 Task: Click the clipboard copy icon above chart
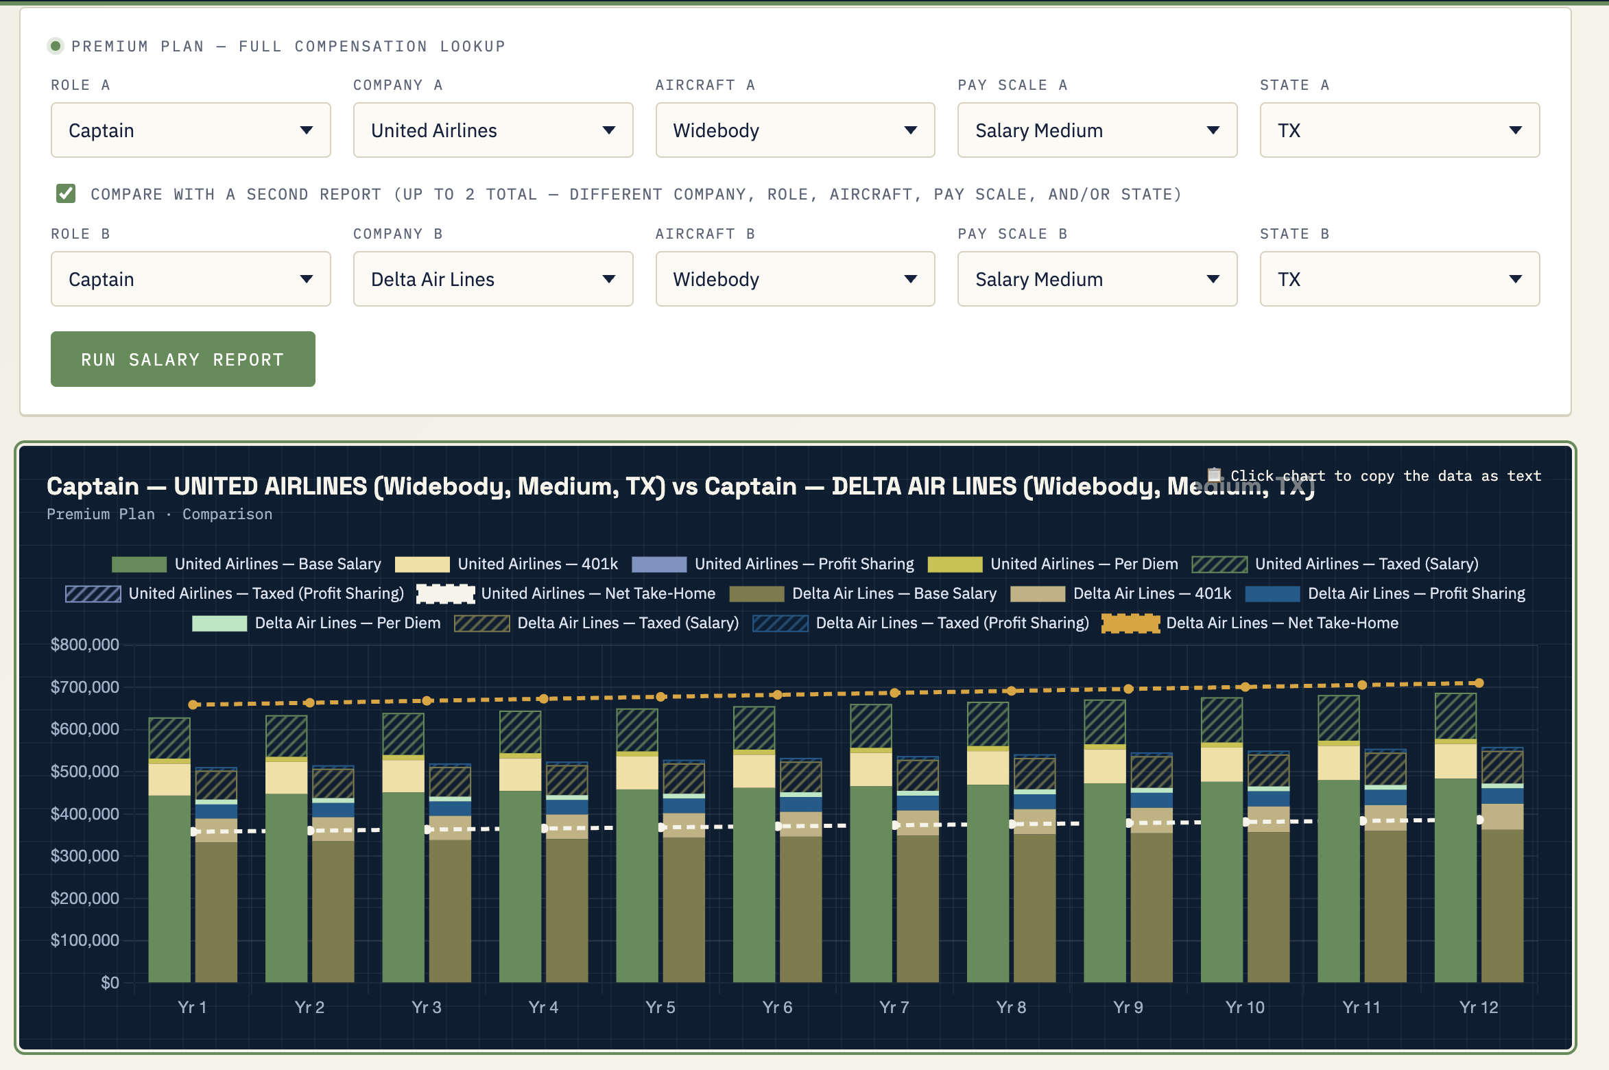[1214, 475]
